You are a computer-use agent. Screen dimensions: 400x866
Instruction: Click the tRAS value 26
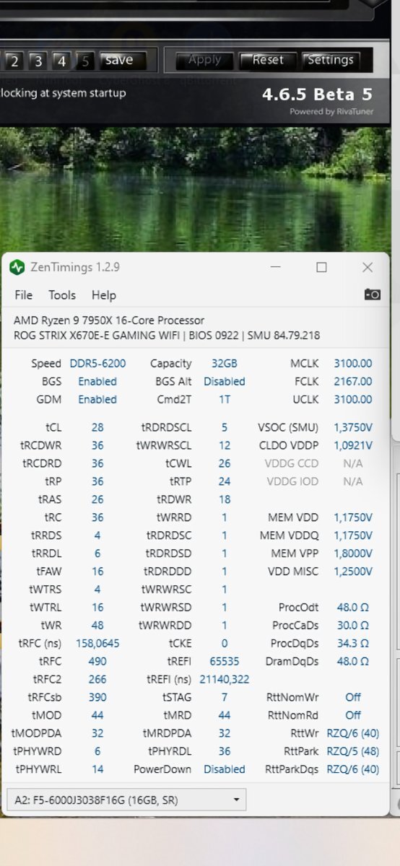coord(97,499)
